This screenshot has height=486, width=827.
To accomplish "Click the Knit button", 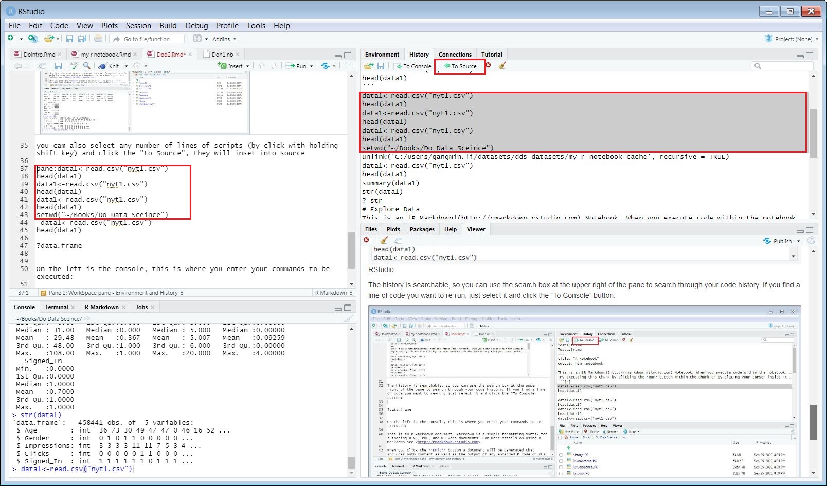I will tap(109, 66).
